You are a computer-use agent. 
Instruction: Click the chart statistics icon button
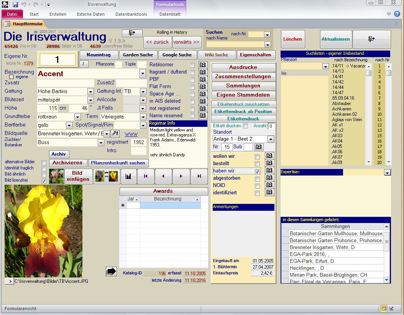[x=128, y=176]
